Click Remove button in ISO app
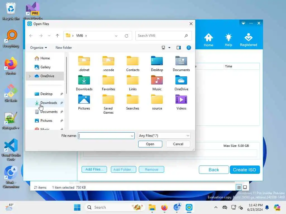The height and width of the screenshot is (214, 286). pos(151,169)
